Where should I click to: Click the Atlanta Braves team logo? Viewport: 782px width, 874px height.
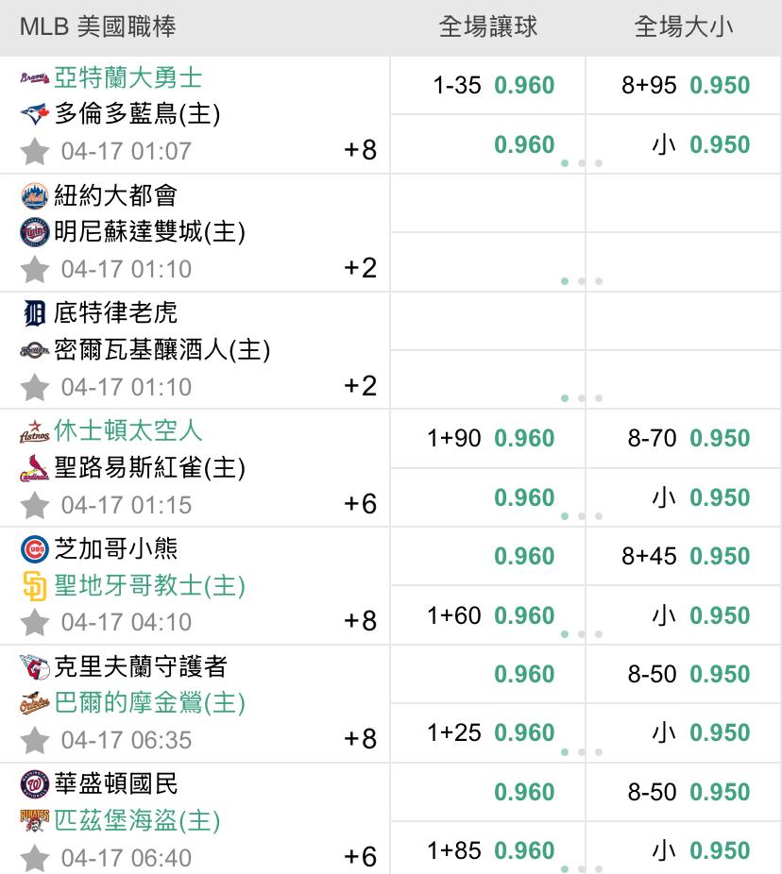click(x=35, y=78)
